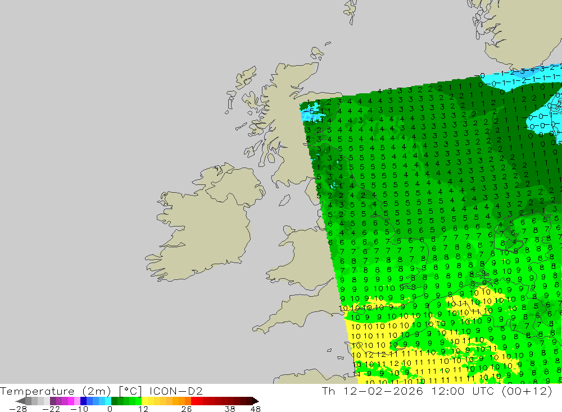The width and height of the screenshot is (562, 412).
Task: Click the 0 legend label
Action: tap(110, 409)
